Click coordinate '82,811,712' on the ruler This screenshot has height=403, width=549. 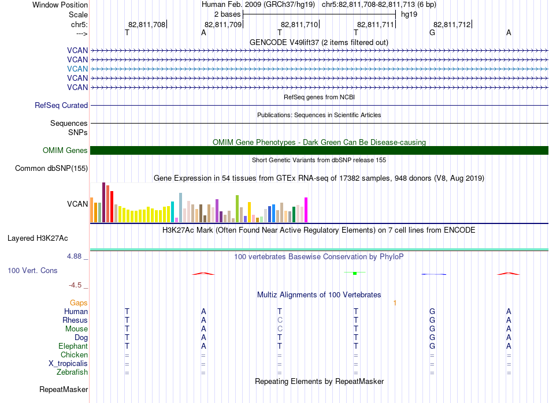[x=452, y=24]
